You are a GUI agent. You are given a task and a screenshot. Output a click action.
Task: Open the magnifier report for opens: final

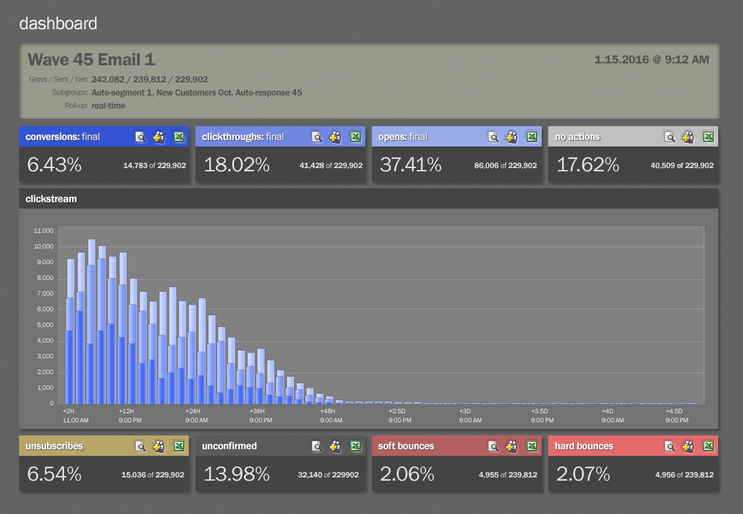(492, 137)
